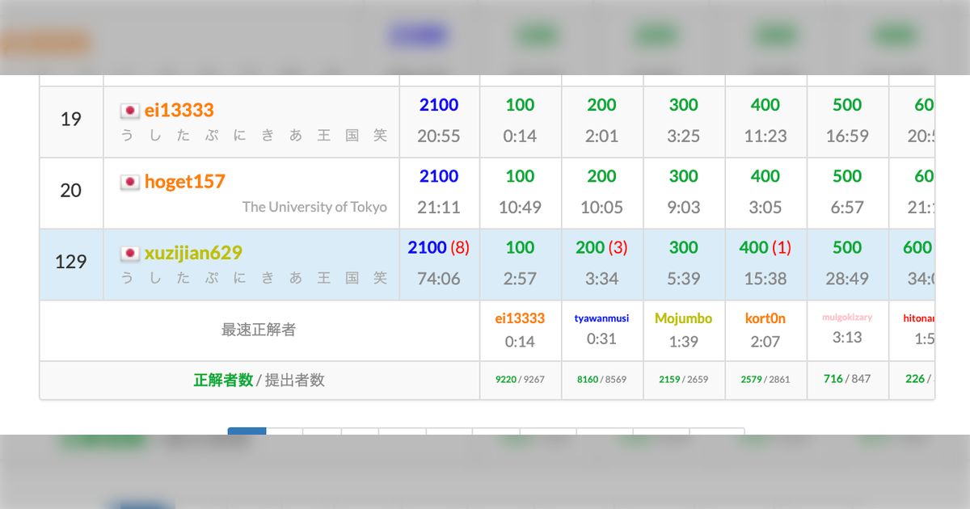
Task: Click the 716/847 solver count
Action: [x=847, y=380]
